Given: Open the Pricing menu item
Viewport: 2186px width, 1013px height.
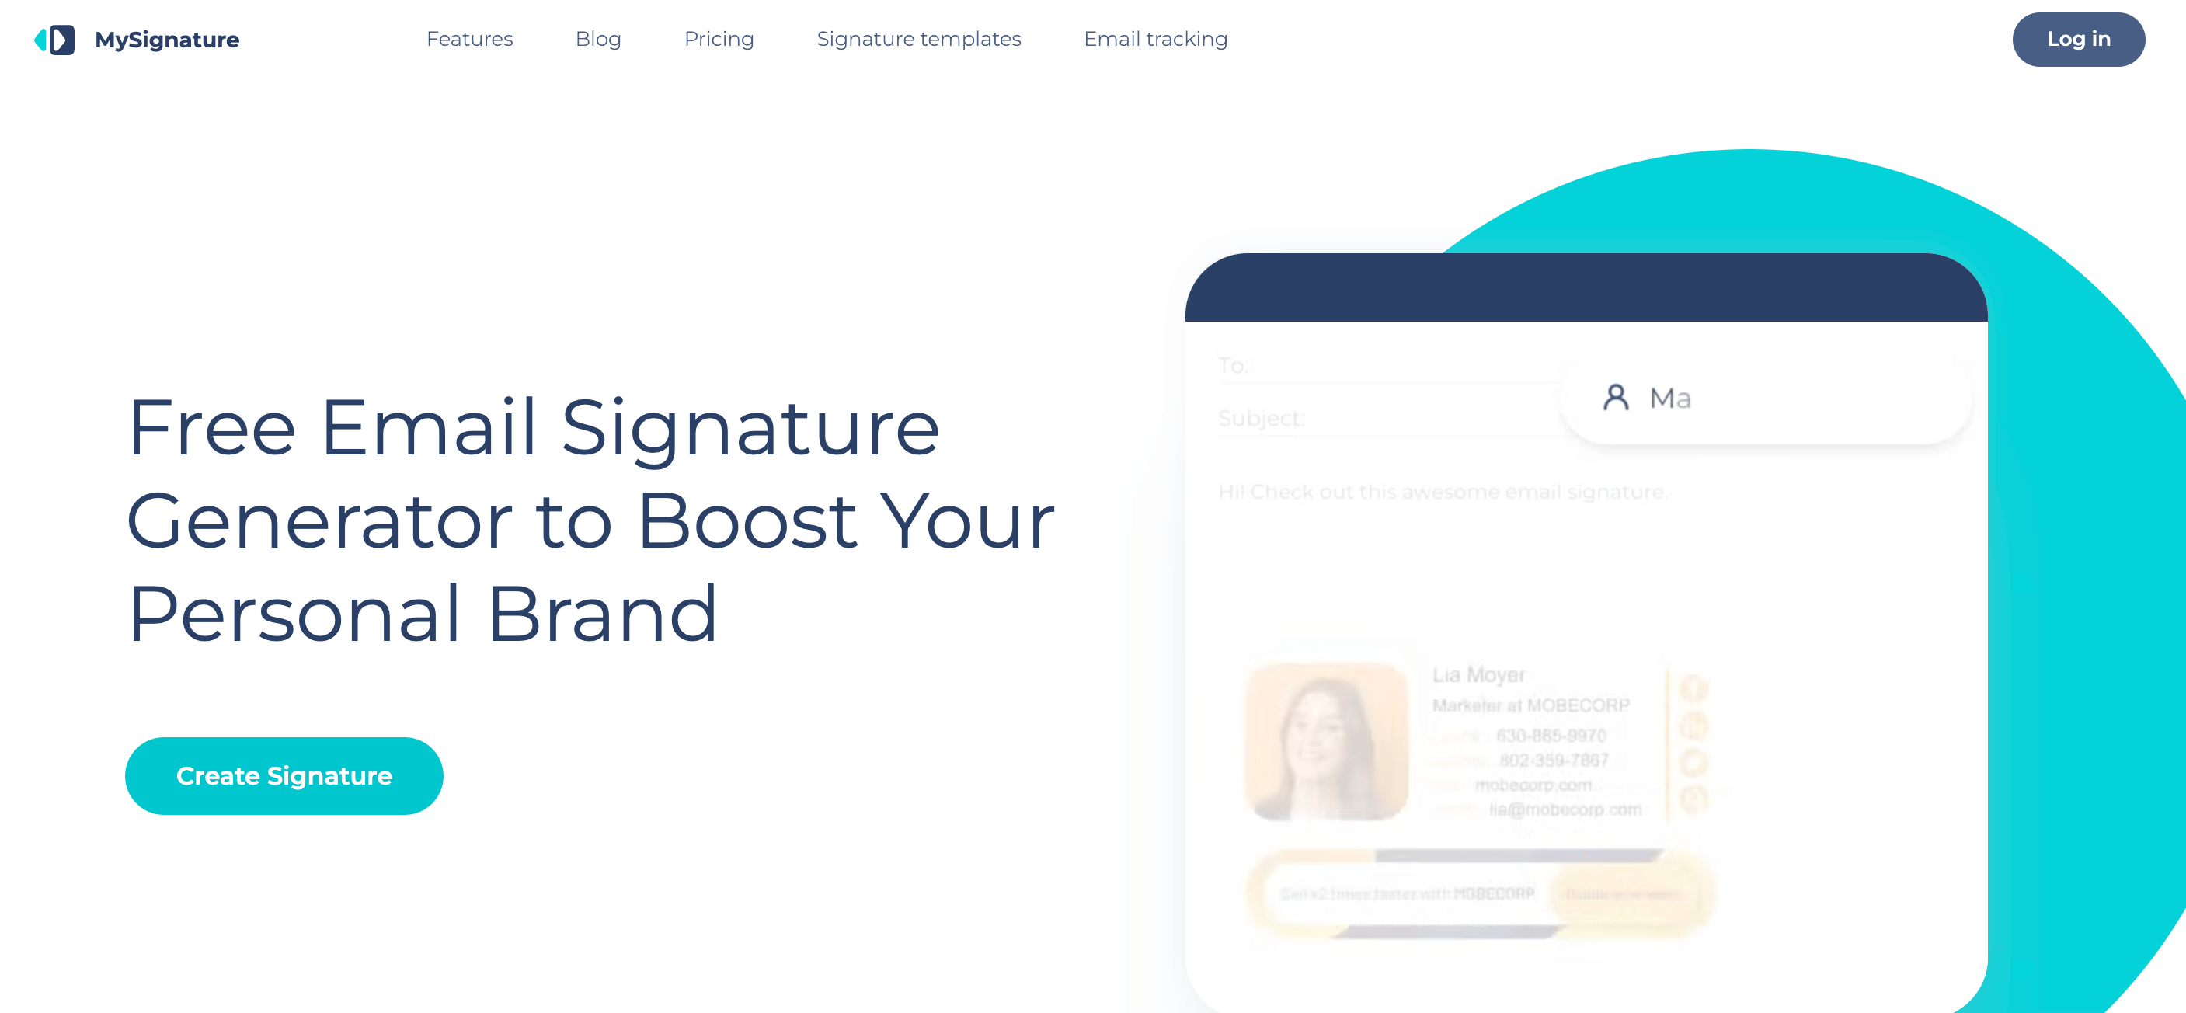Looking at the screenshot, I should [x=718, y=39].
